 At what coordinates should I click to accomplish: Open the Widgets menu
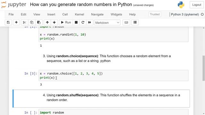(x=116, y=14)
